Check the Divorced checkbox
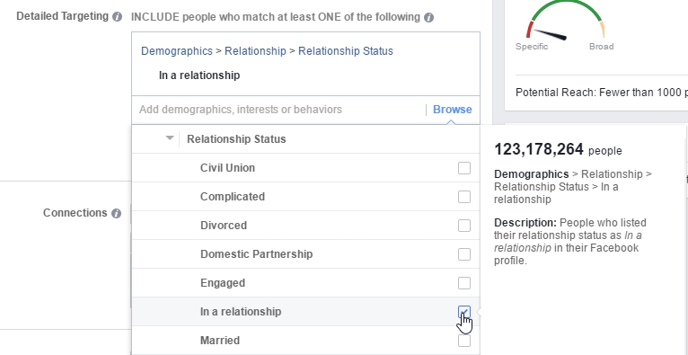The image size is (688, 355). click(463, 226)
